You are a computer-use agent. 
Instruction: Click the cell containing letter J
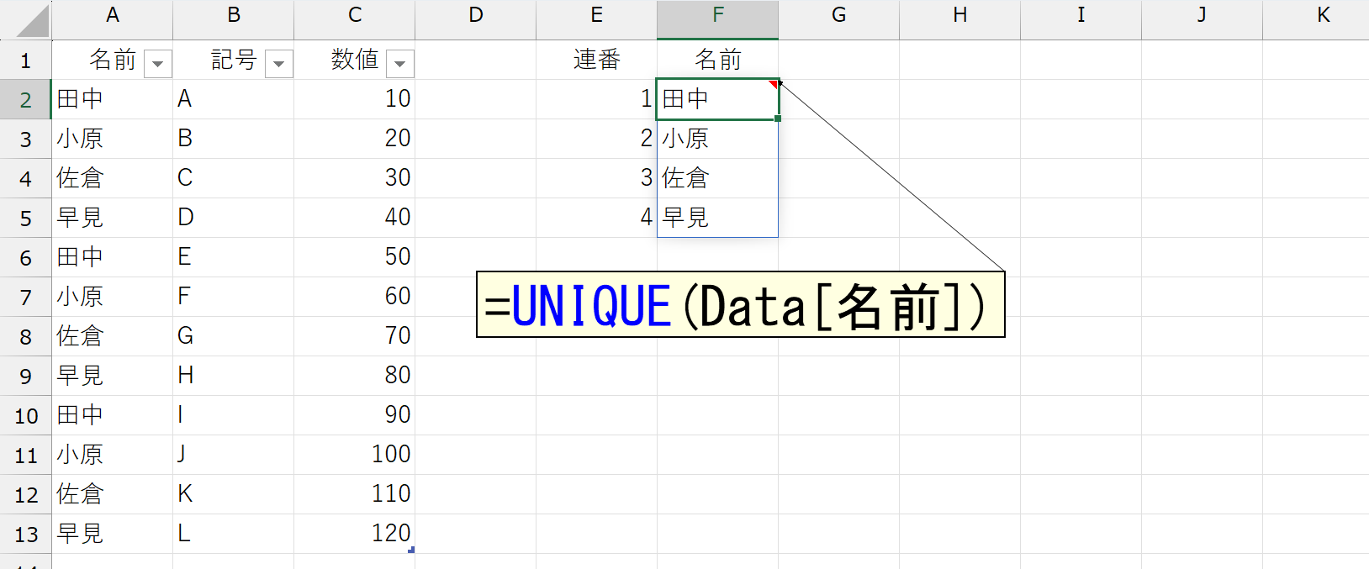coord(234,455)
